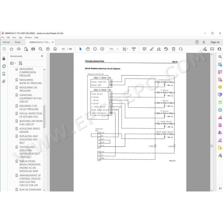Image resolution: width=223 pixels, height=223 pixels.
Task: Open ADJUSTING SPEED SENSOR bookmark
Action: tap(30, 130)
